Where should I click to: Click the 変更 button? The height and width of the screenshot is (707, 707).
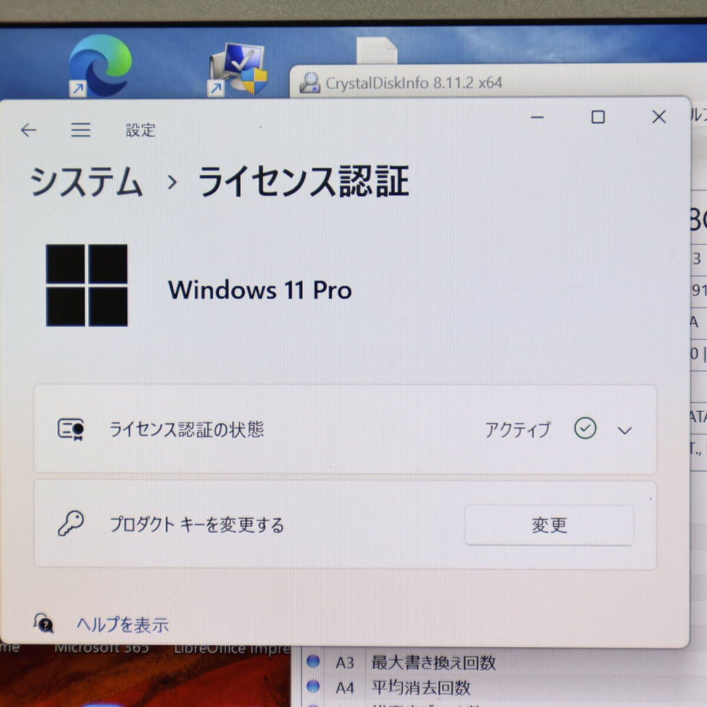point(549,525)
